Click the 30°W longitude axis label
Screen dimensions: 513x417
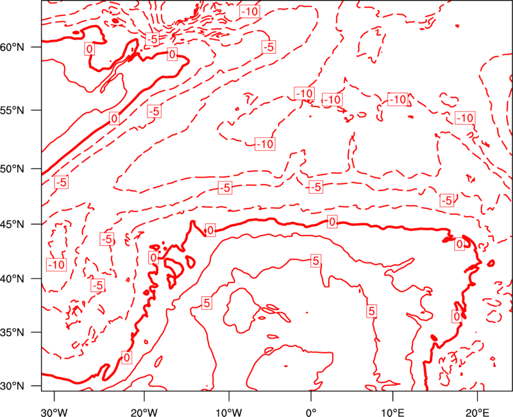[x=55, y=413]
